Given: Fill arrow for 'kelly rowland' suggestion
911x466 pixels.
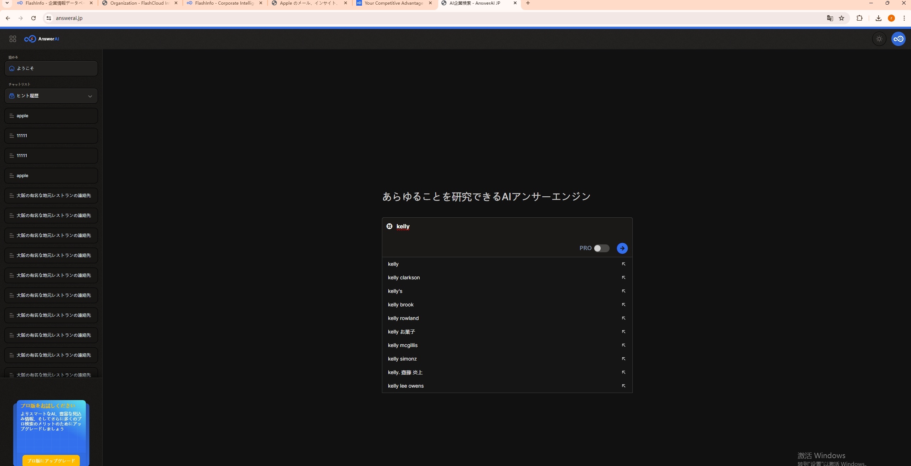Looking at the screenshot, I should click(623, 318).
